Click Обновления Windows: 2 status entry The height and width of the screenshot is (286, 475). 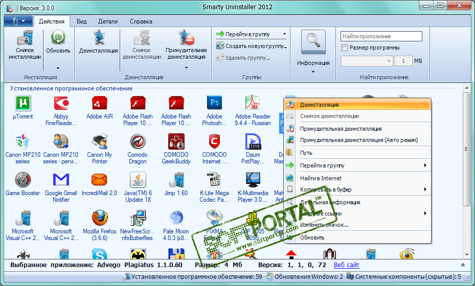[304, 277]
